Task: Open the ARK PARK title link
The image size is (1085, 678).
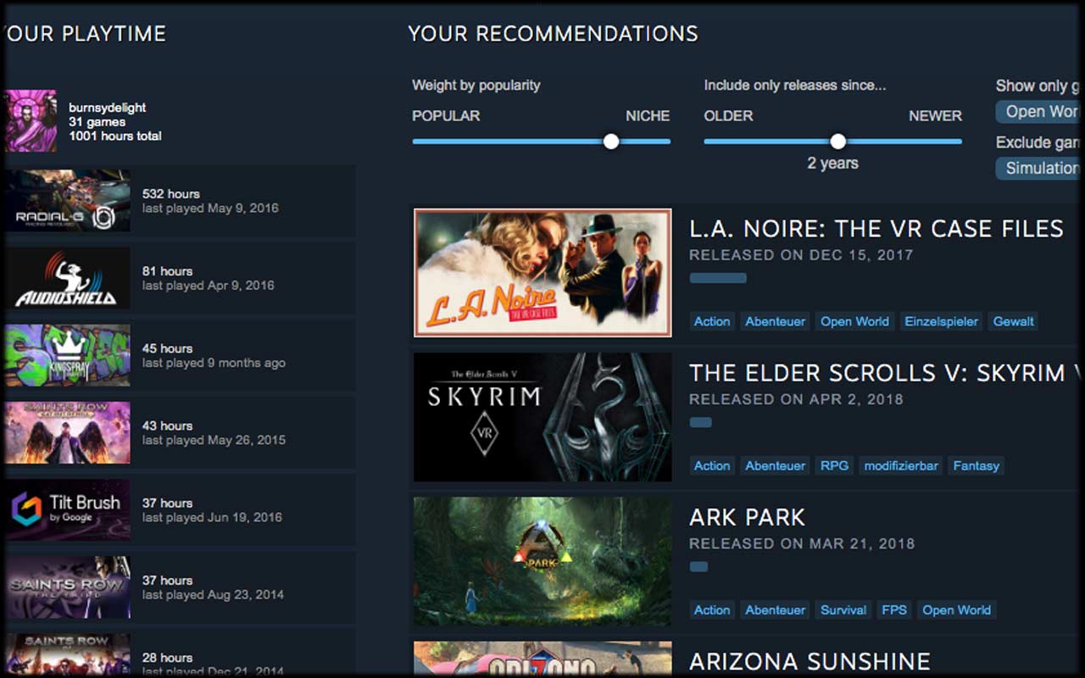Action: [x=748, y=517]
